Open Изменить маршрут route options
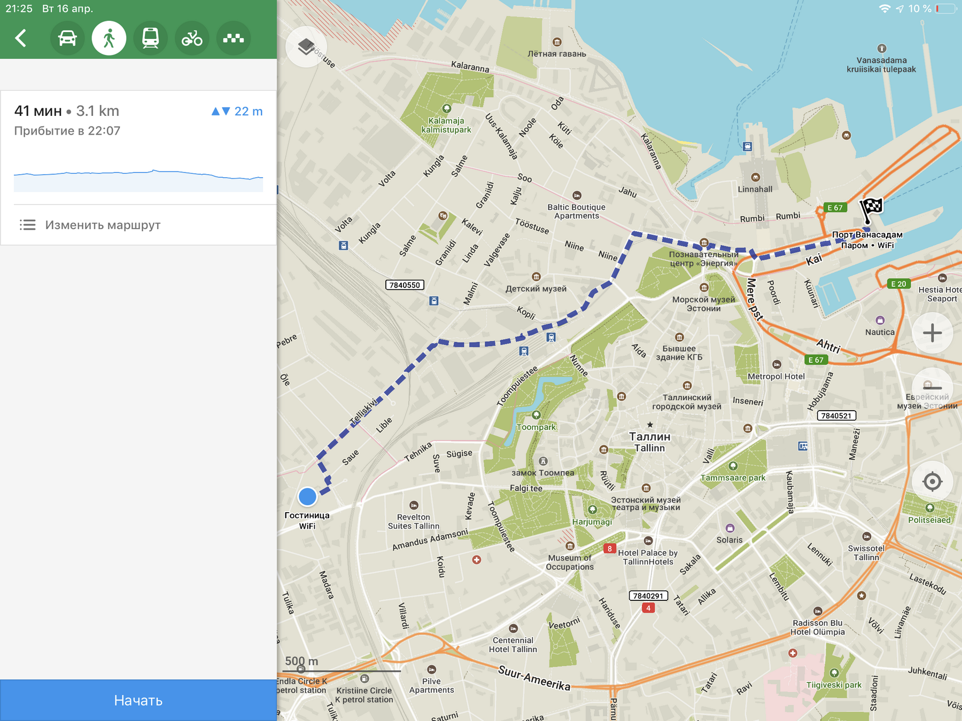962x721 pixels. pyautogui.click(x=138, y=225)
